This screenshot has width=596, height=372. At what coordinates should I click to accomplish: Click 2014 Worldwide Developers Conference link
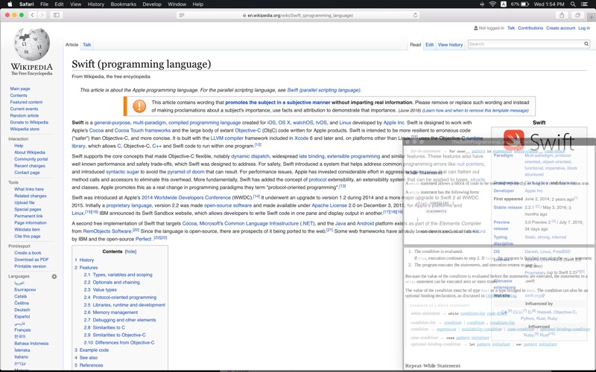(x=186, y=197)
